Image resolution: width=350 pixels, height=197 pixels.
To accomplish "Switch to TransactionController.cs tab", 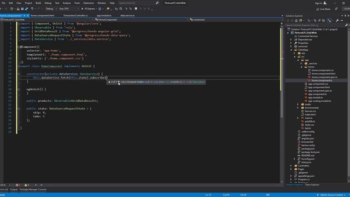I will click(75, 15).
